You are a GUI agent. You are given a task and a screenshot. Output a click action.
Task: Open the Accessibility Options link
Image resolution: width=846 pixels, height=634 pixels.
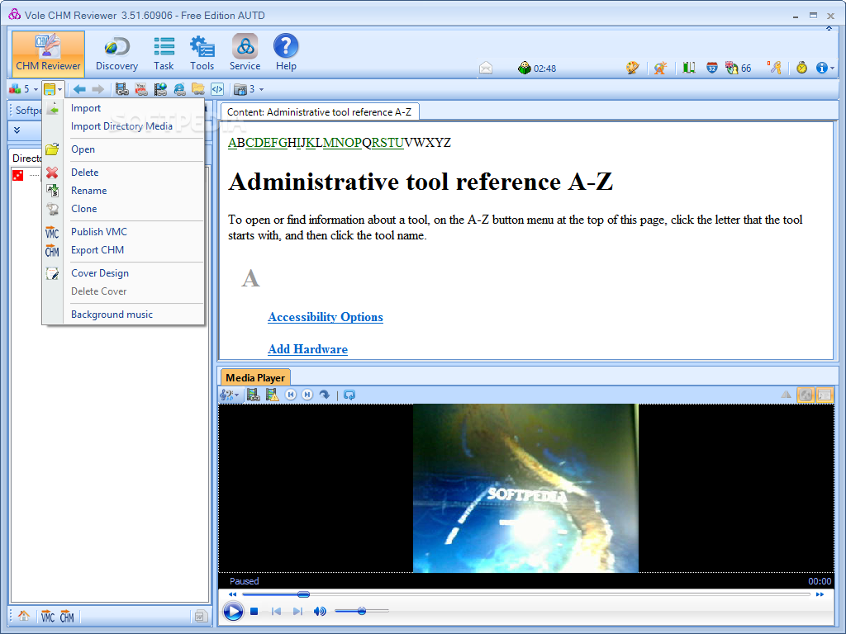(326, 317)
